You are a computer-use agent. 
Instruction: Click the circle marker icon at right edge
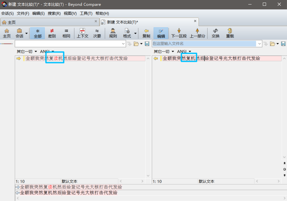point(284,169)
